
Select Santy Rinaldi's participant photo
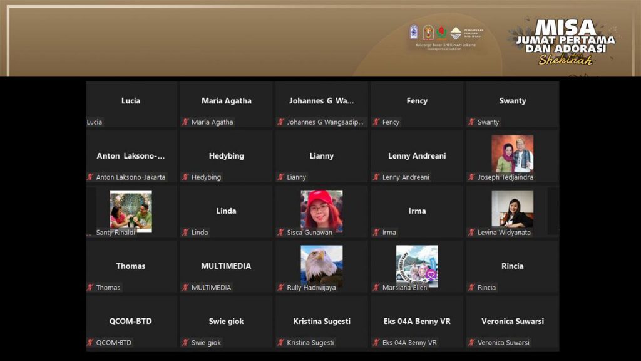pos(131,210)
